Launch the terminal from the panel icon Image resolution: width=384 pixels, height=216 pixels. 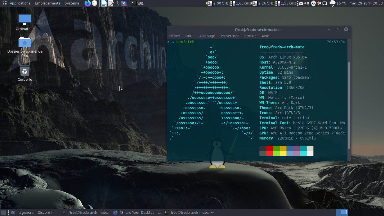pos(134,3)
